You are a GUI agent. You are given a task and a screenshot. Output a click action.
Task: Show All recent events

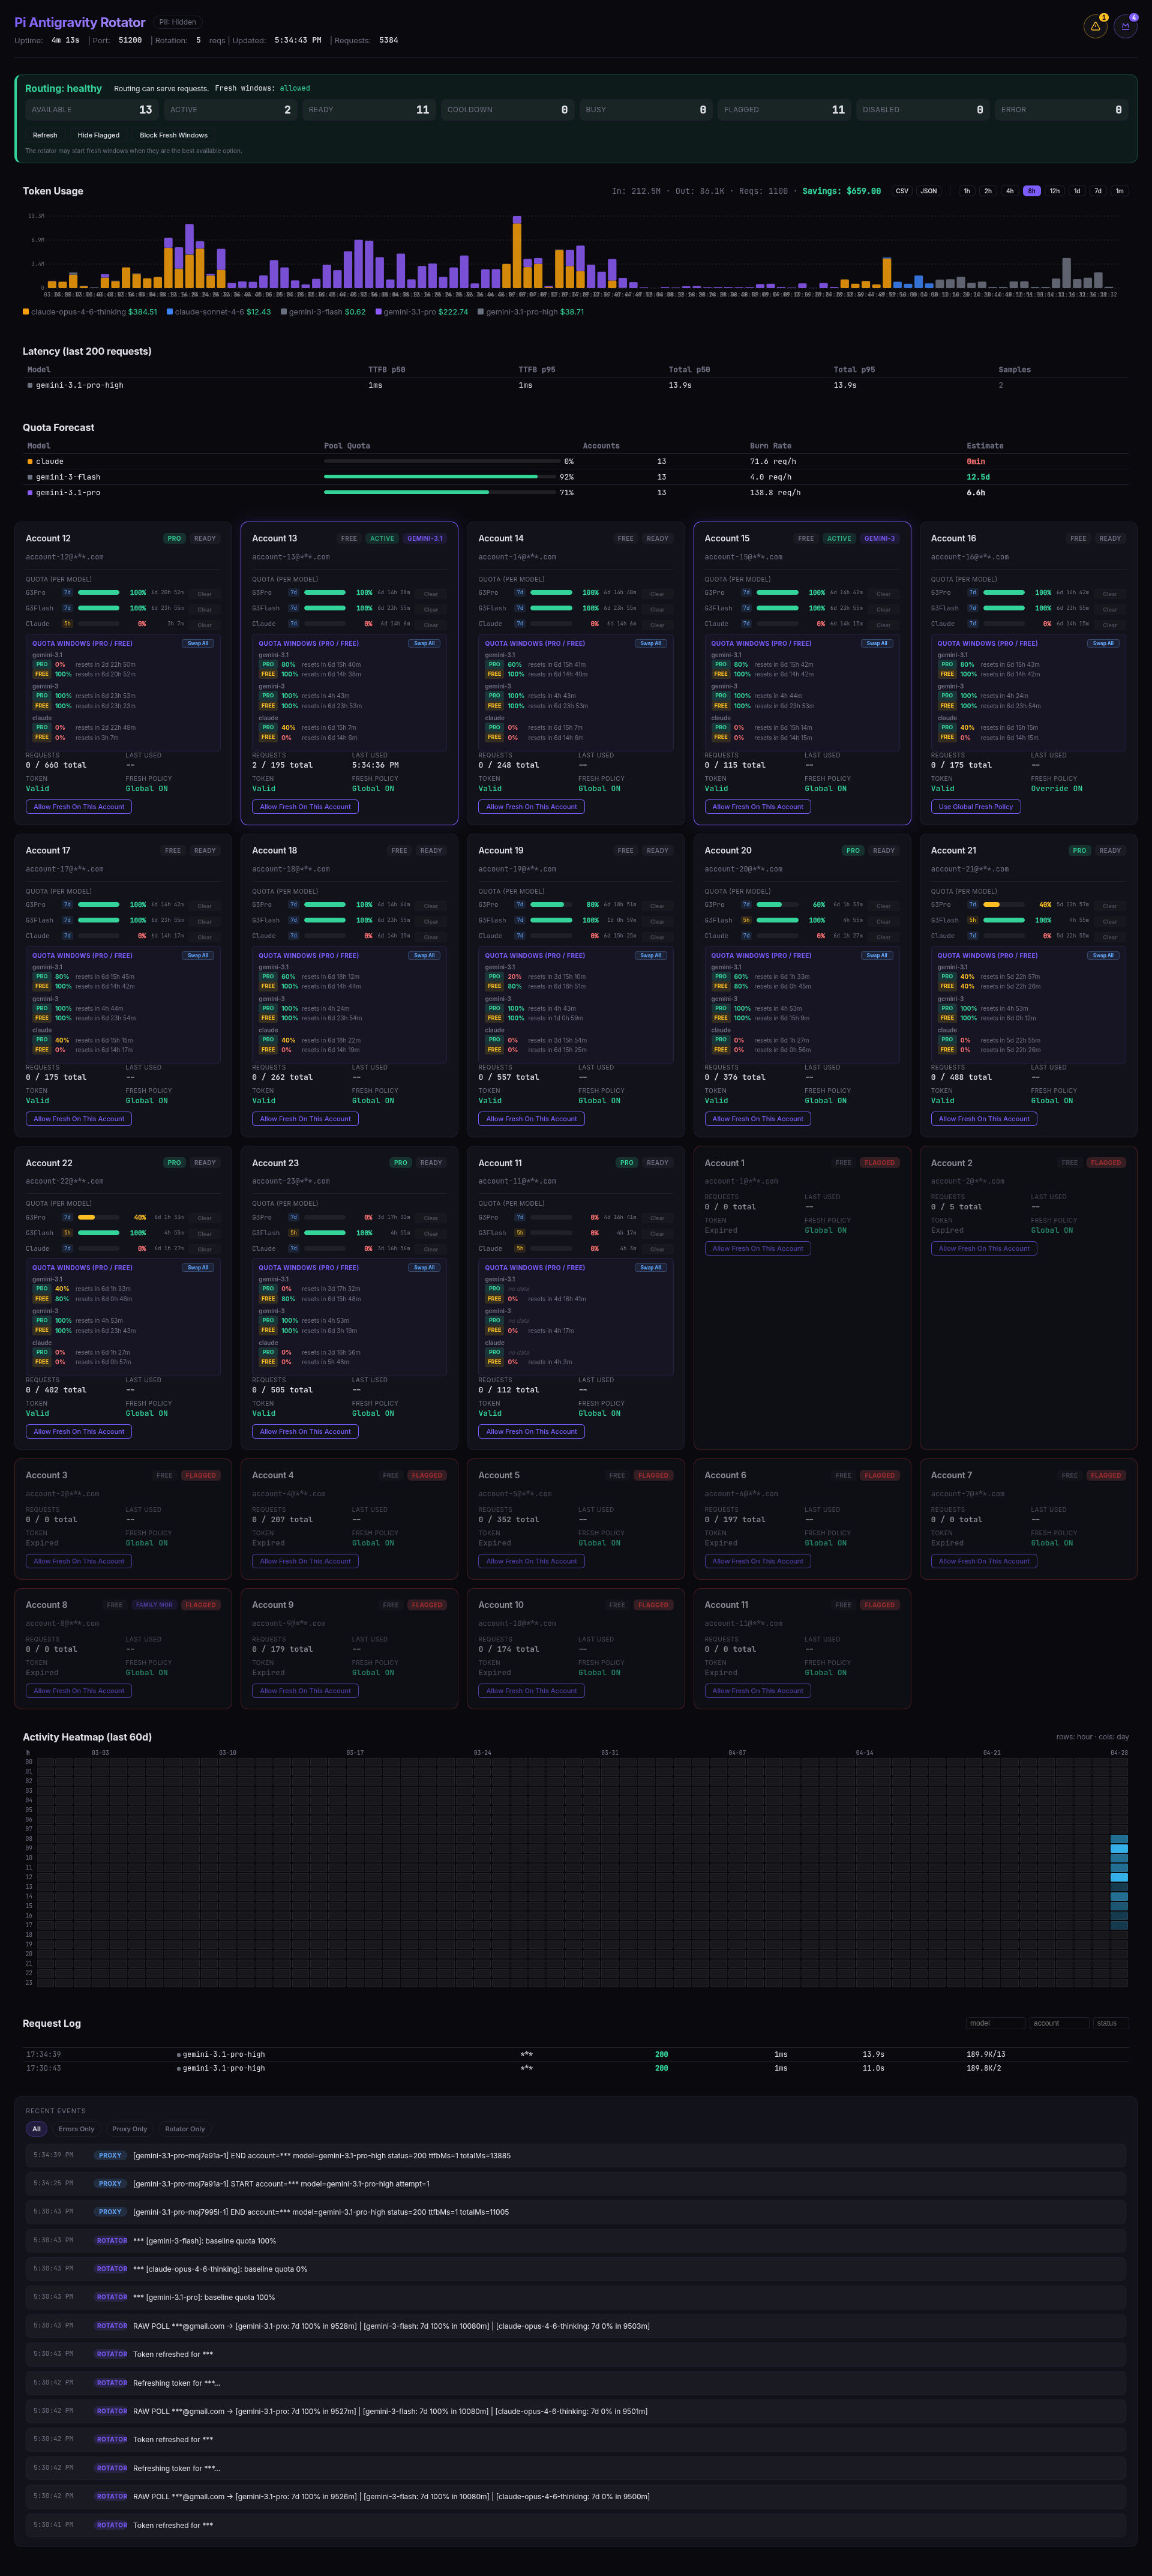[x=36, y=2129]
